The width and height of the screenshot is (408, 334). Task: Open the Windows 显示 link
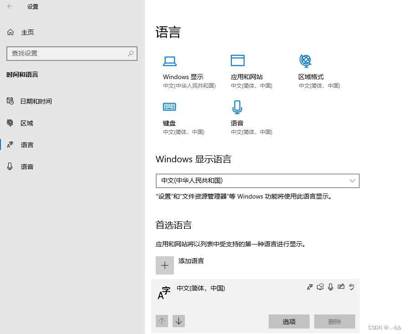point(183,77)
